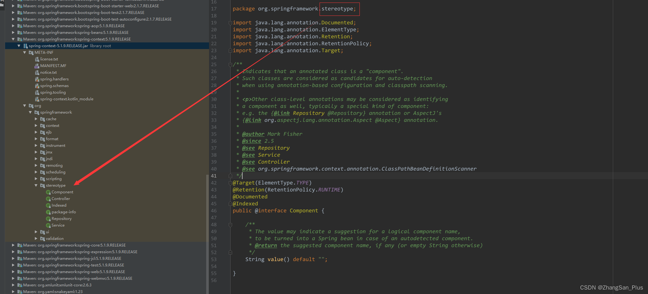Expand the context package
Screen dimensions: 648x294
(x=36, y=126)
